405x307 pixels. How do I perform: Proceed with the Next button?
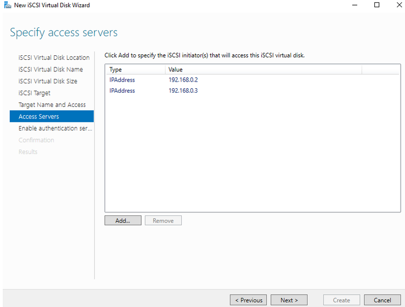point(289,300)
